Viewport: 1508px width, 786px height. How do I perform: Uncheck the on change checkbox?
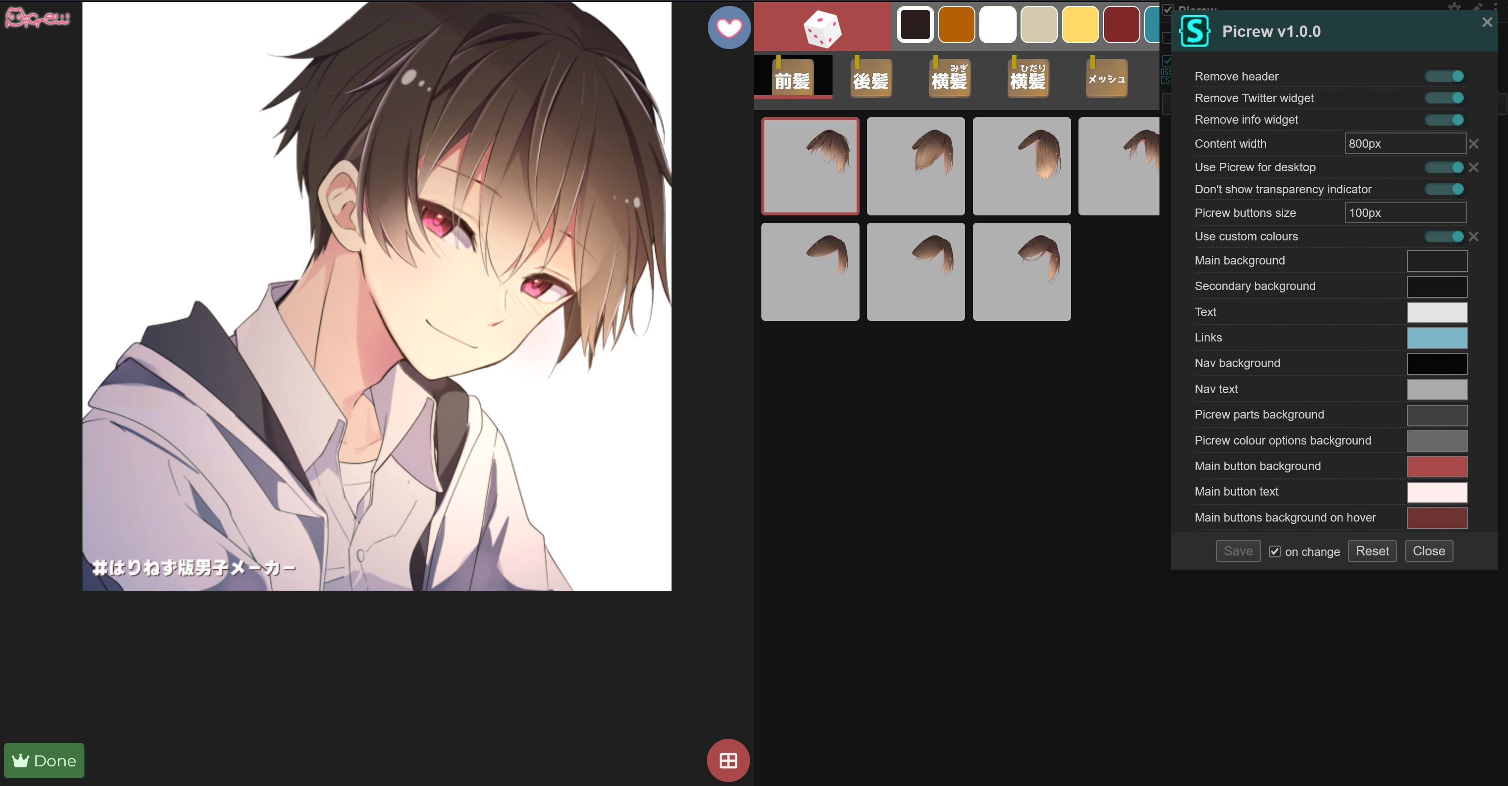pos(1274,551)
